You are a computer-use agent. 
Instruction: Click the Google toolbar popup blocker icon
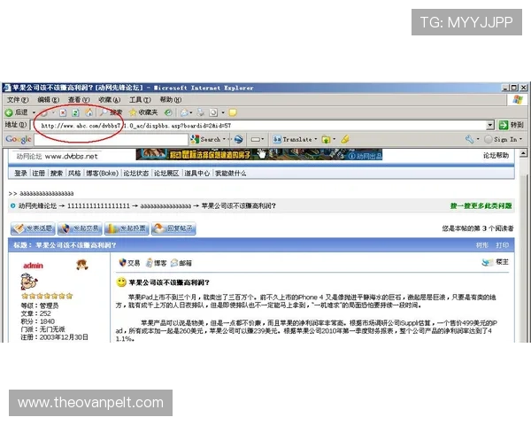256,139
